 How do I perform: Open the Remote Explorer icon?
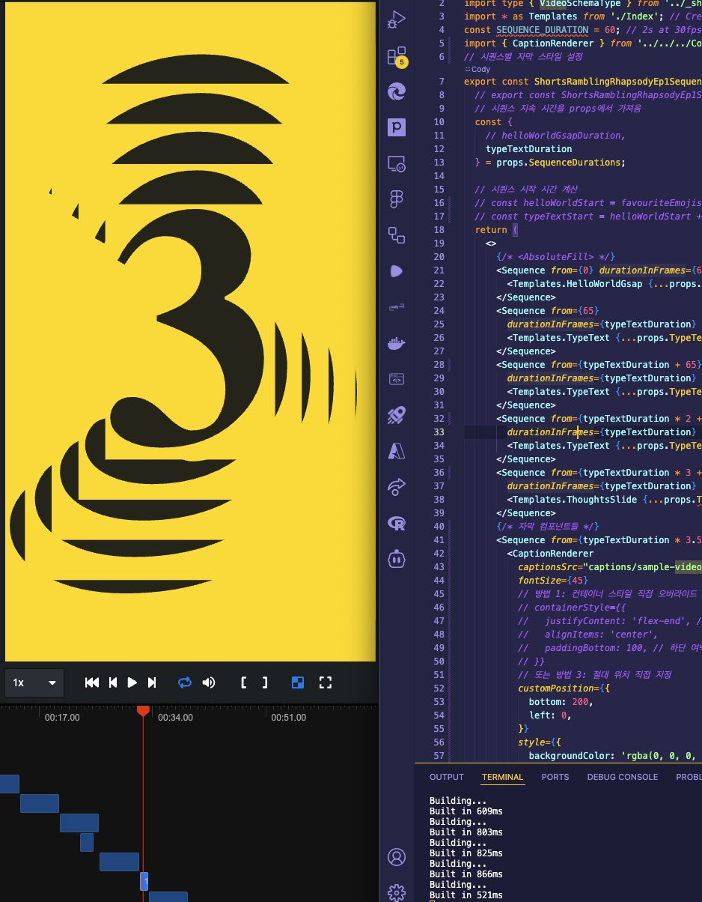point(396,163)
